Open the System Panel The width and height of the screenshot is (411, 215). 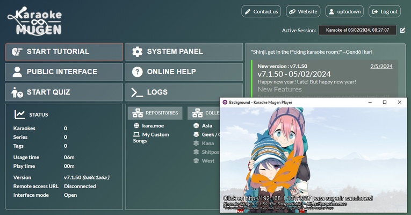coord(184,52)
